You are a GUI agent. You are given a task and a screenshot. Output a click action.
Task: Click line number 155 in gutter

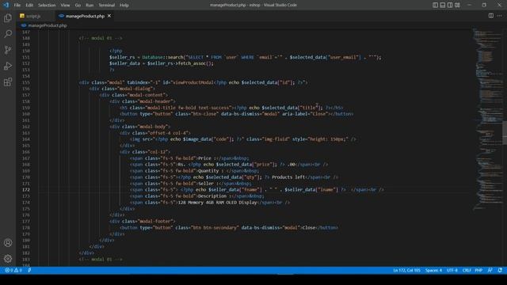(26, 82)
